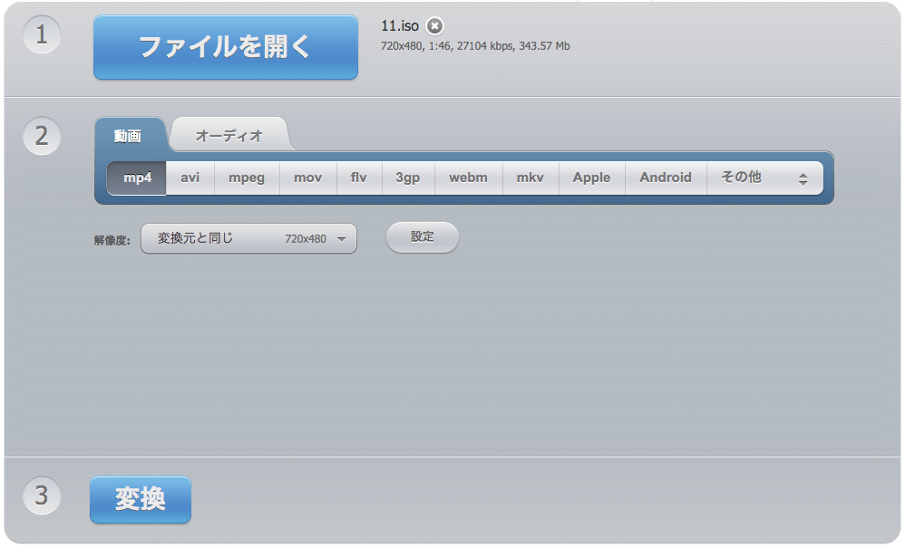Choose the Apple device preset

click(x=591, y=178)
